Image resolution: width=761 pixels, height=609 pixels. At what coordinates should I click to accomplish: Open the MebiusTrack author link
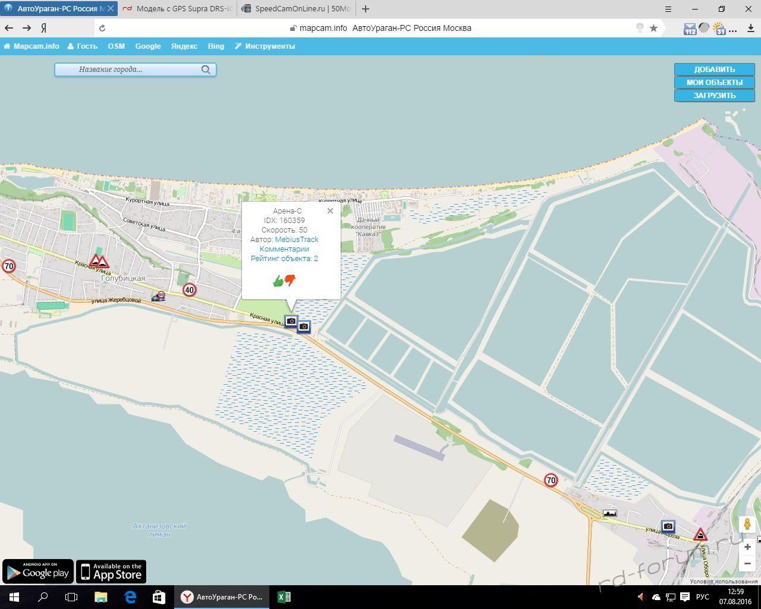click(x=297, y=240)
